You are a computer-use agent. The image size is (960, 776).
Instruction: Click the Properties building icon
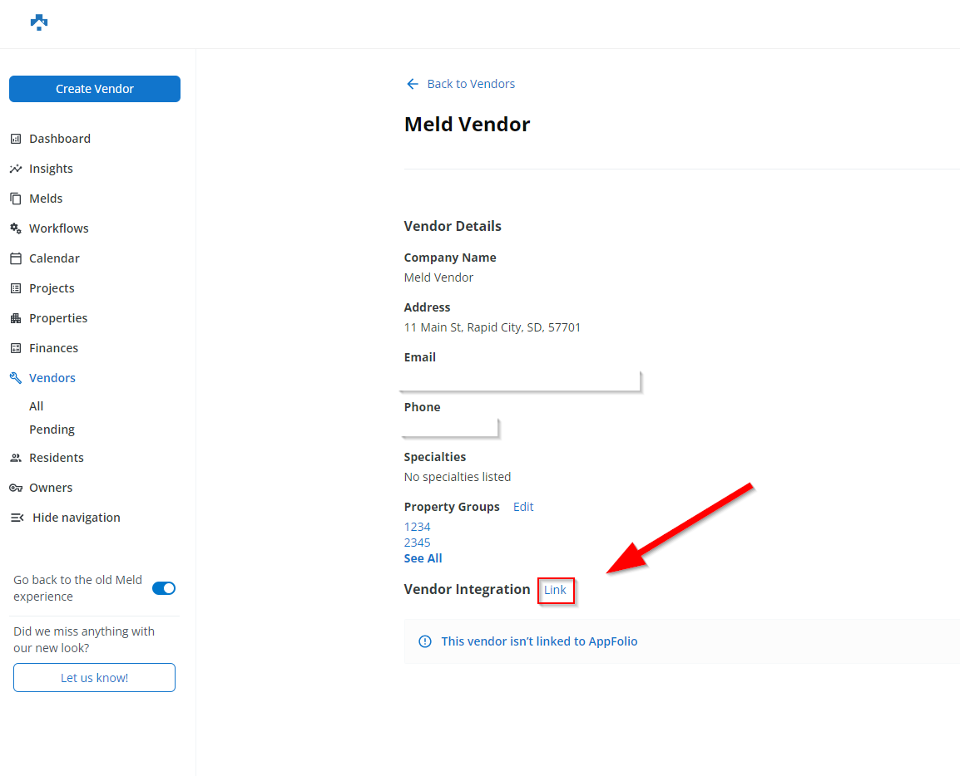pos(15,318)
